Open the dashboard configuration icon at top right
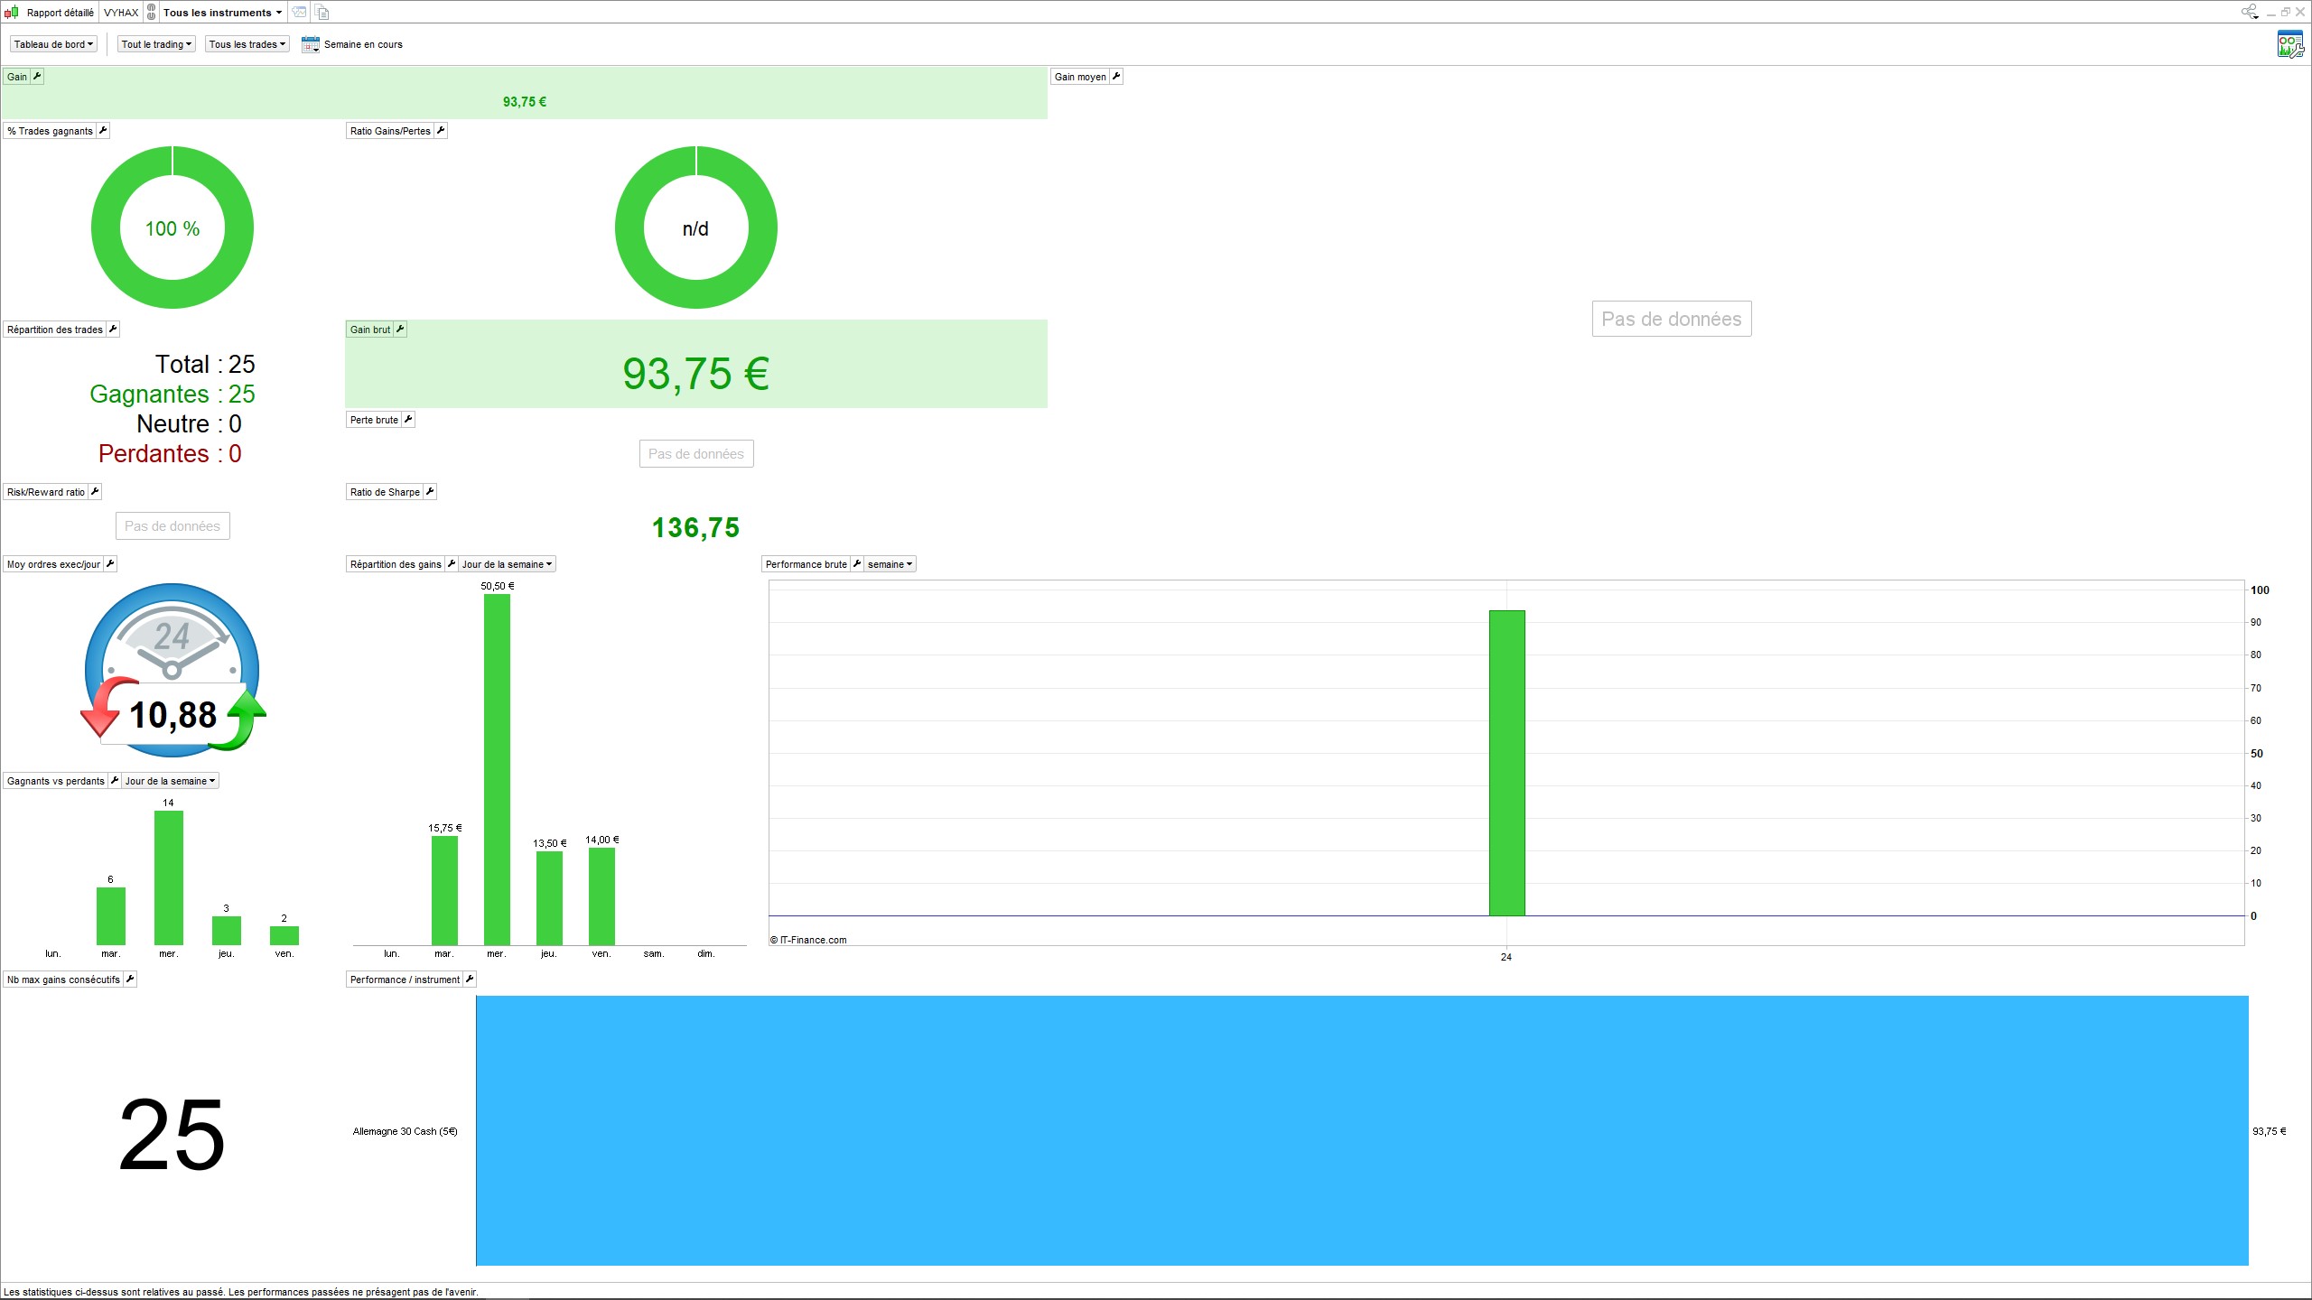This screenshot has height=1300, width=2312. 2289,44
